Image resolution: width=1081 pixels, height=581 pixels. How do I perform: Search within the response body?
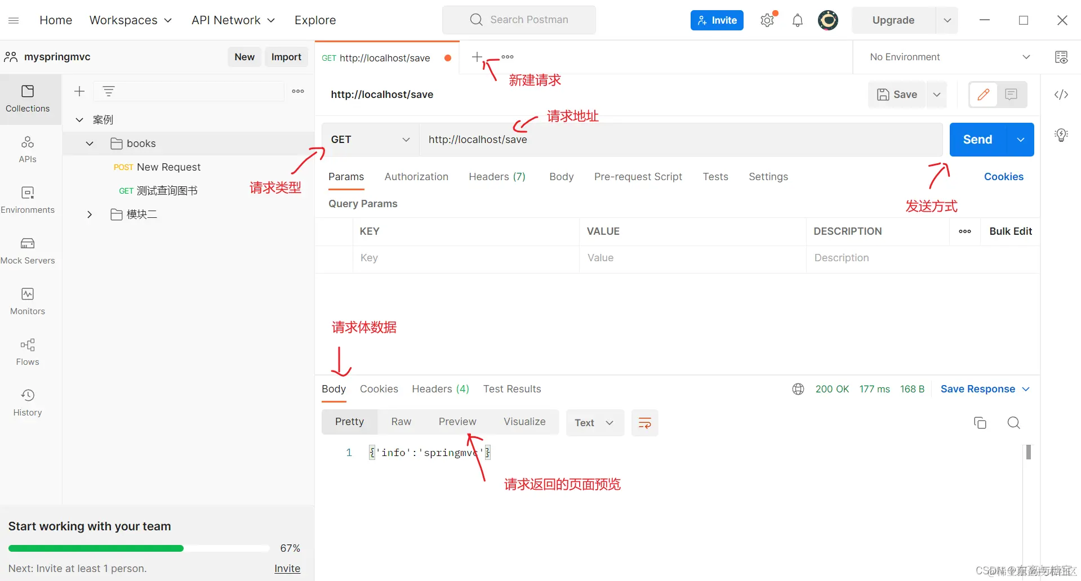pyautogui.click(x=1014, y=423)
